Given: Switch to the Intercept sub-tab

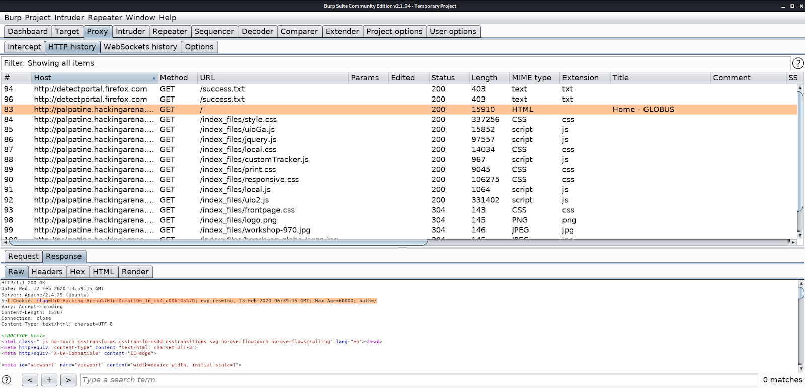Looking at the screenshot, I should [24, 47].
